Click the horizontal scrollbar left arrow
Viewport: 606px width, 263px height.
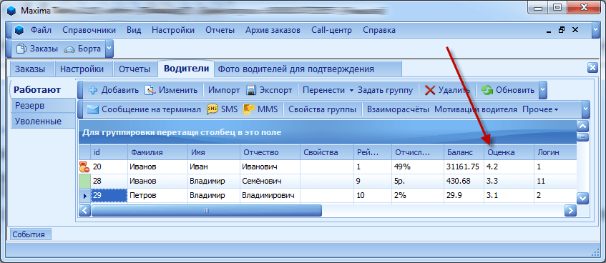(x=85, y=211)
